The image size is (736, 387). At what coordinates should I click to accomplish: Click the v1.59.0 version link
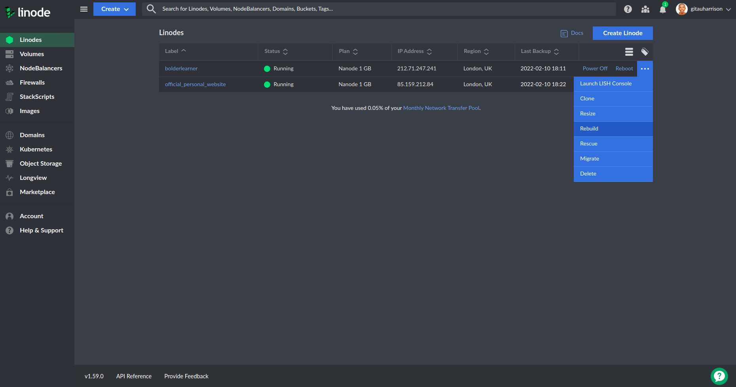tap(94, 376)
